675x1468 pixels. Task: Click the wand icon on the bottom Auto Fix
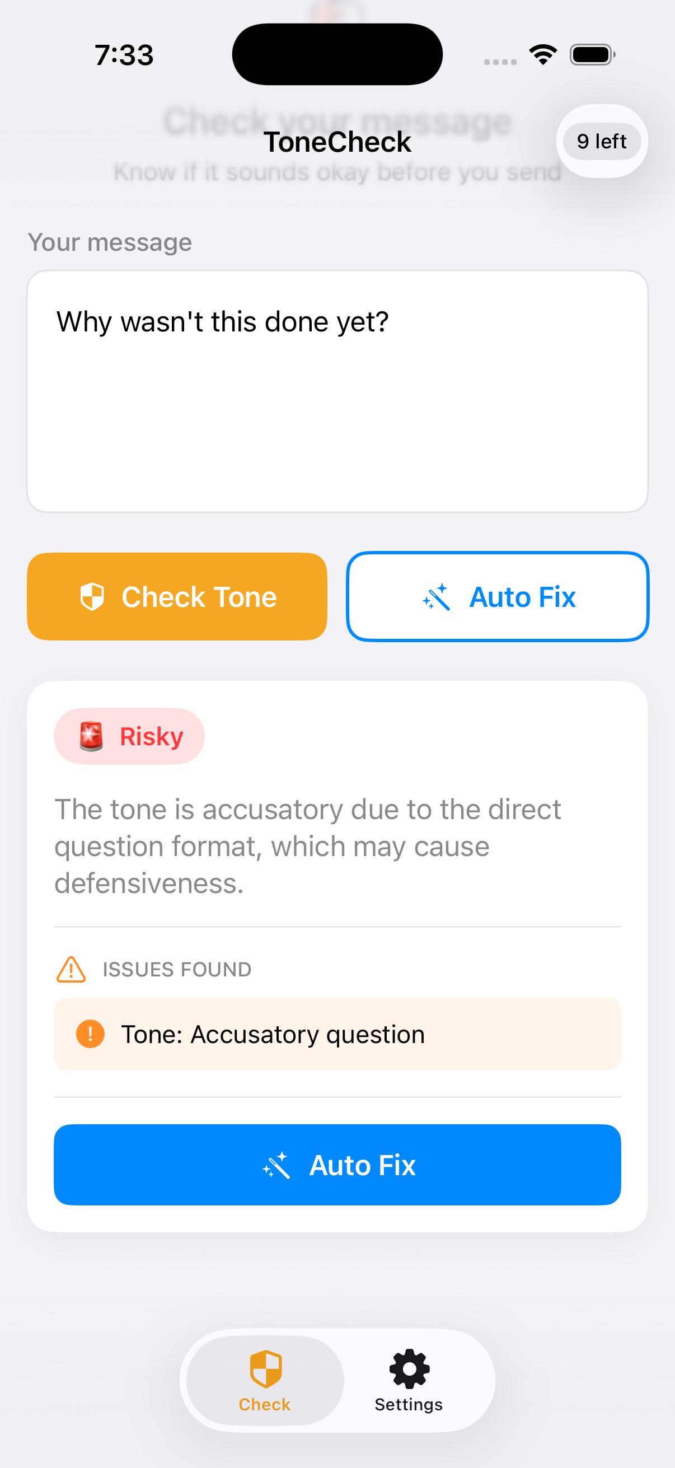pos(280,1165)
